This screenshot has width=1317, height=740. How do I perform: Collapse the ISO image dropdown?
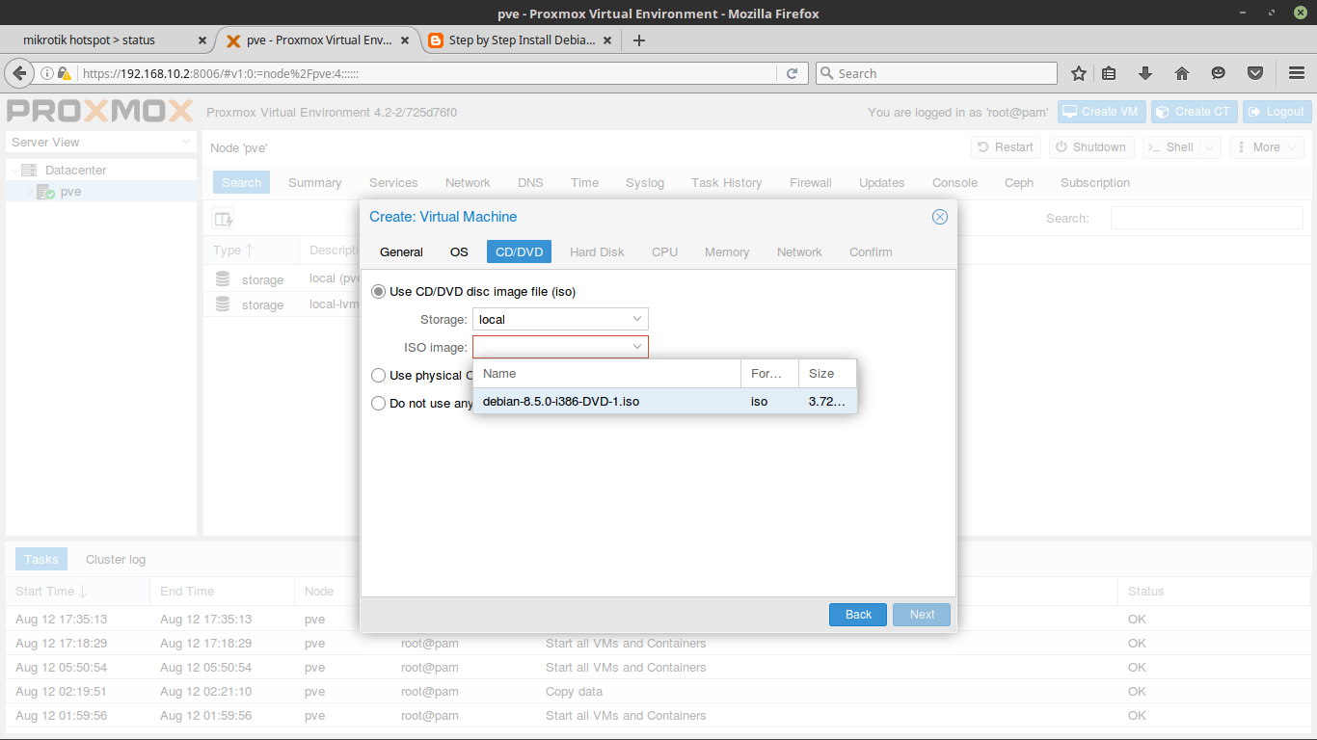point(637,347)
